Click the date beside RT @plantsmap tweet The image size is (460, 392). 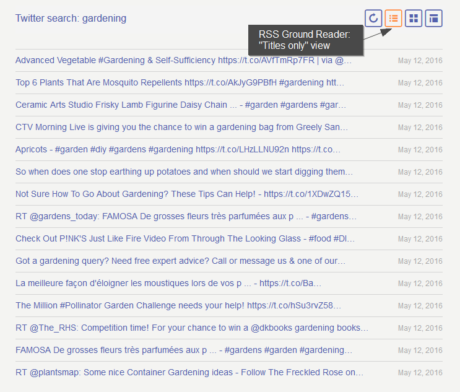[420, 373]
